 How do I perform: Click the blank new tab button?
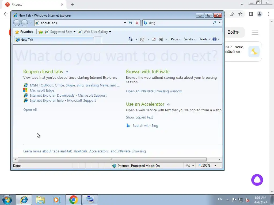(98, 40)
